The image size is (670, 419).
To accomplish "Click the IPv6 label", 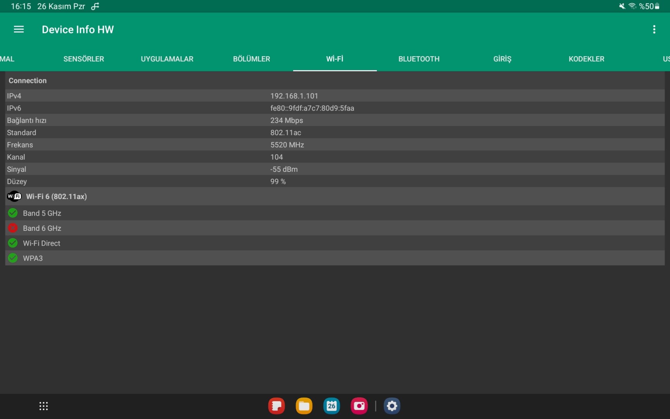I will click(14, 108).
